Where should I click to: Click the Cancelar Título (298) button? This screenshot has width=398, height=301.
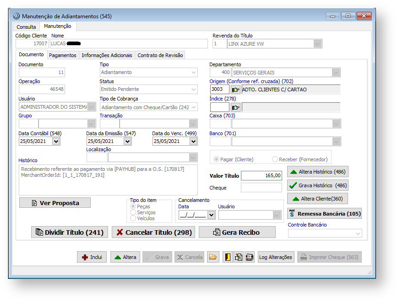click(x=153, y=232)
